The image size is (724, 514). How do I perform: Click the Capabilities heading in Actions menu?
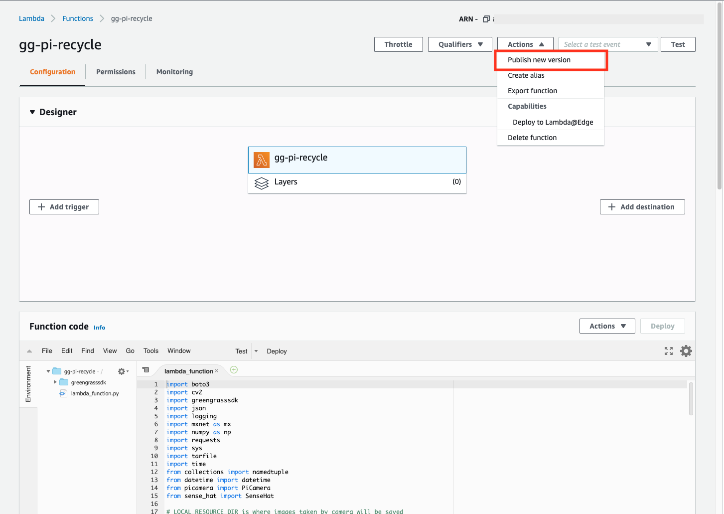coord(527,106)
